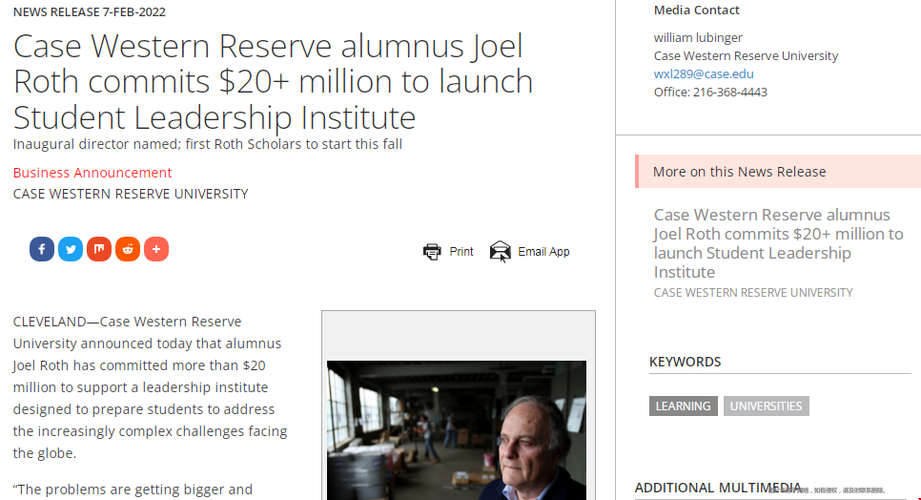Click the 'NEWS RELEASE 7-FEB-2022' text
Screen dimensions: 921x500
tap(90, 11)
